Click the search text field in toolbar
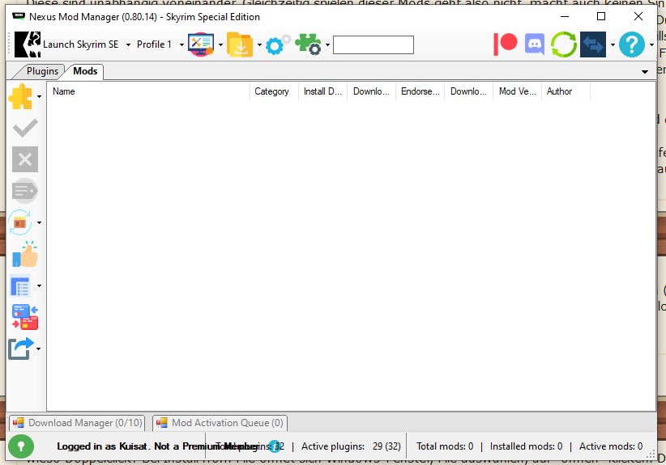Image resolution: width=666 pixels, height=465 pixels. coord(373,44)
